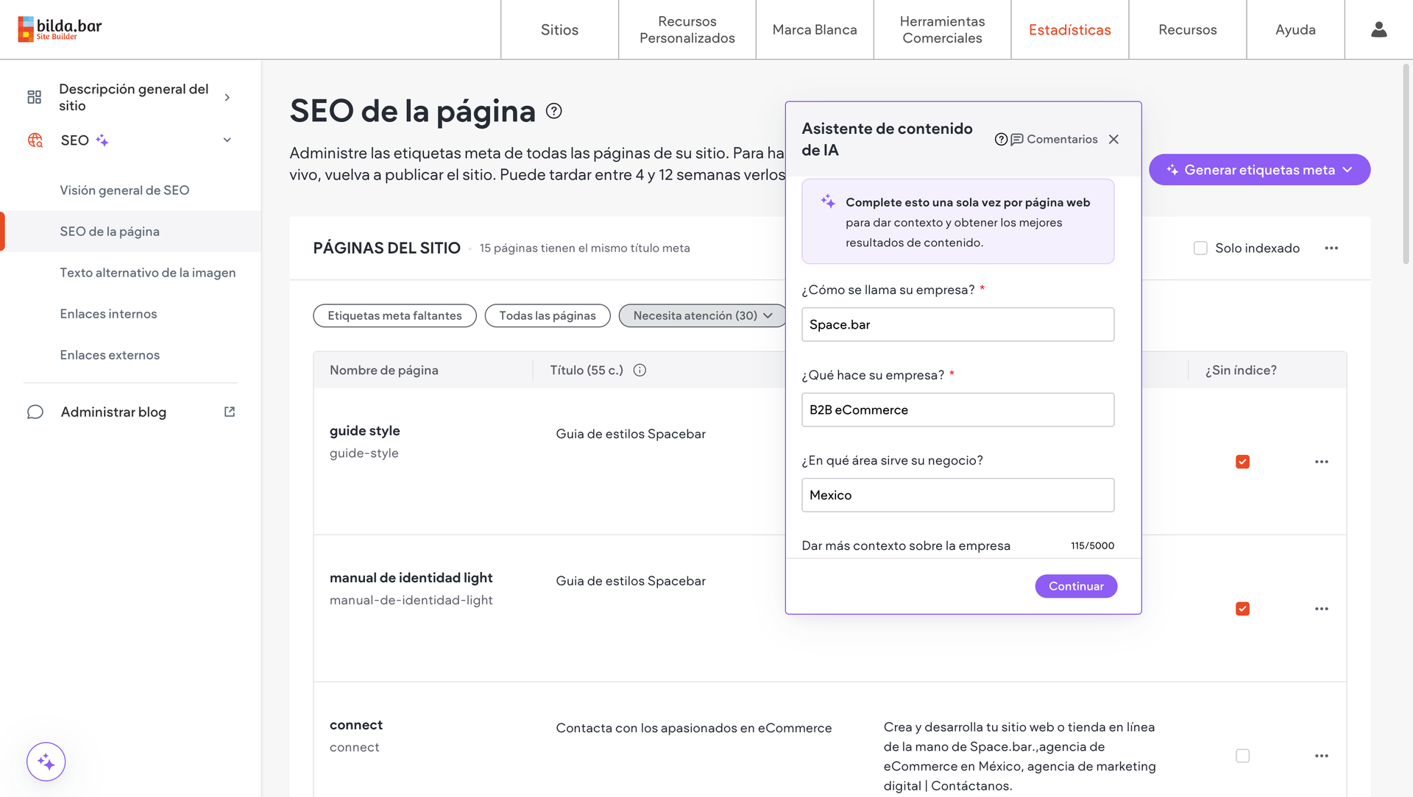Click info icon beside Título (55 c.)
1413x797 pixels.
640,370
